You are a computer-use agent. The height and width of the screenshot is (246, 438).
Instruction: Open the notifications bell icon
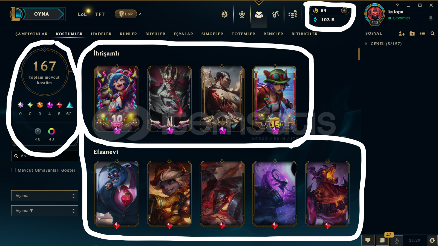[x=431, y=18]
